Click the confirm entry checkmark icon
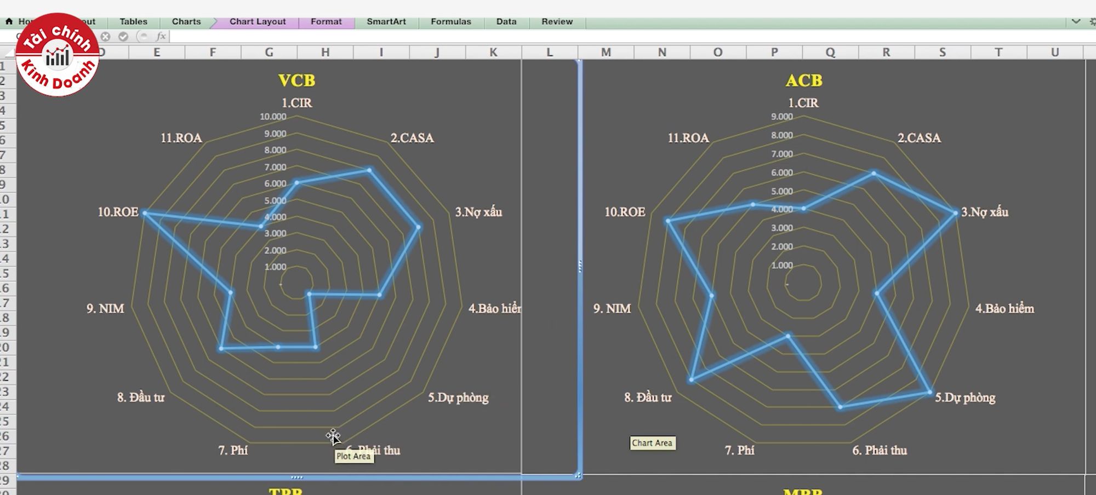The image size is (1096, 495). (x=123, y=36)
